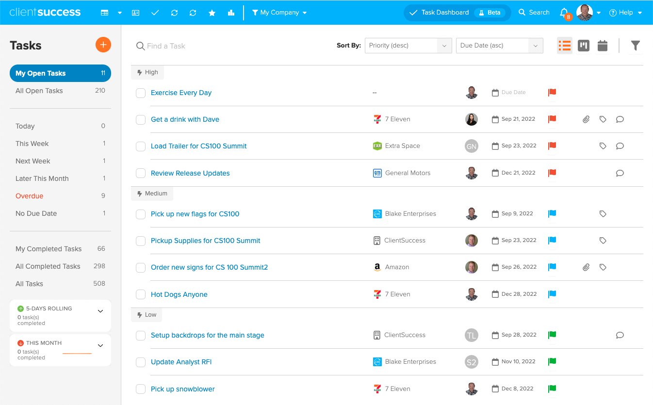Check off Pick up new flags for CS100
Image resolution: width=653 pixels, height=405 pixels.
(141, 214)
